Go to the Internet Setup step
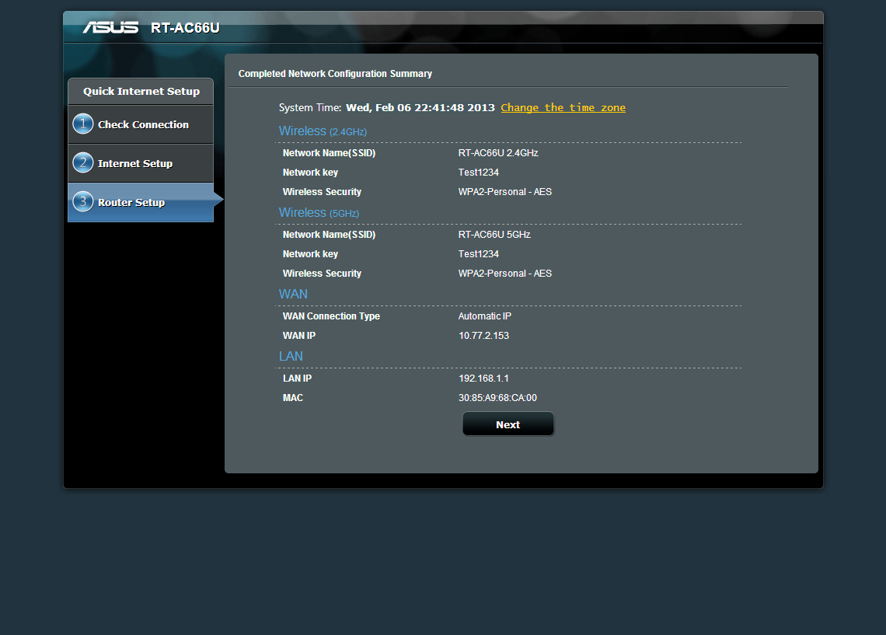886x635 pixels. point(135,163)
